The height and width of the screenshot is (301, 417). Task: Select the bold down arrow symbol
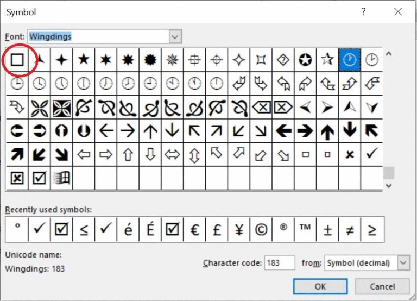[x=350, y=131]
